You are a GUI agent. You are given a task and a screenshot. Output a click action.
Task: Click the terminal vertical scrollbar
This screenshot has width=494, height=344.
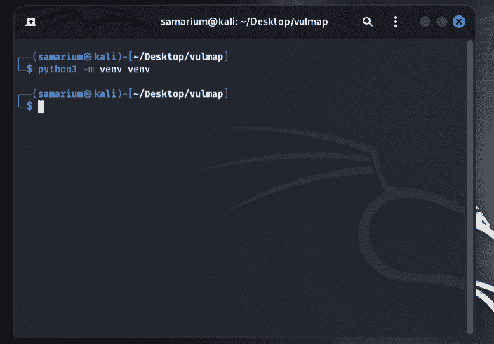pyautogui.click(x=470, y=187)
